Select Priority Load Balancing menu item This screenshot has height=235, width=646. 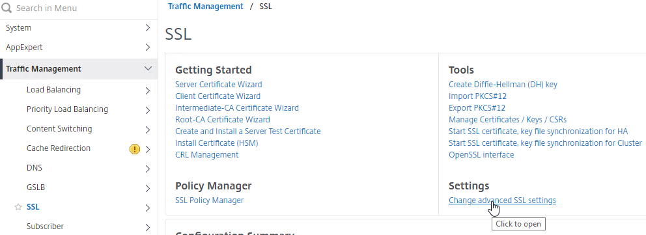click(67, 109)
